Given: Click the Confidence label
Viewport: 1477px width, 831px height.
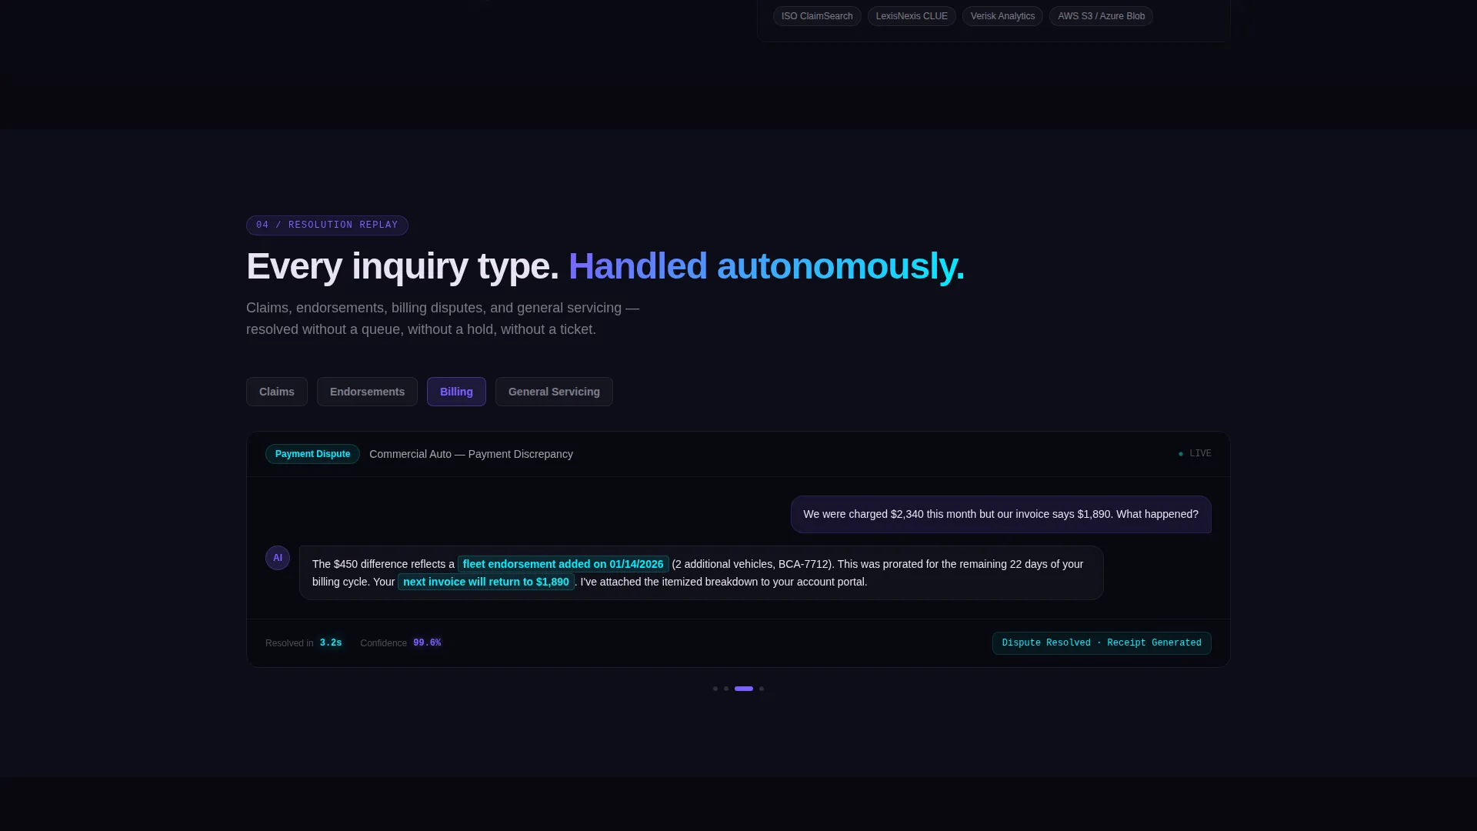Looking at the screenshot, I should tap(383, 643).
